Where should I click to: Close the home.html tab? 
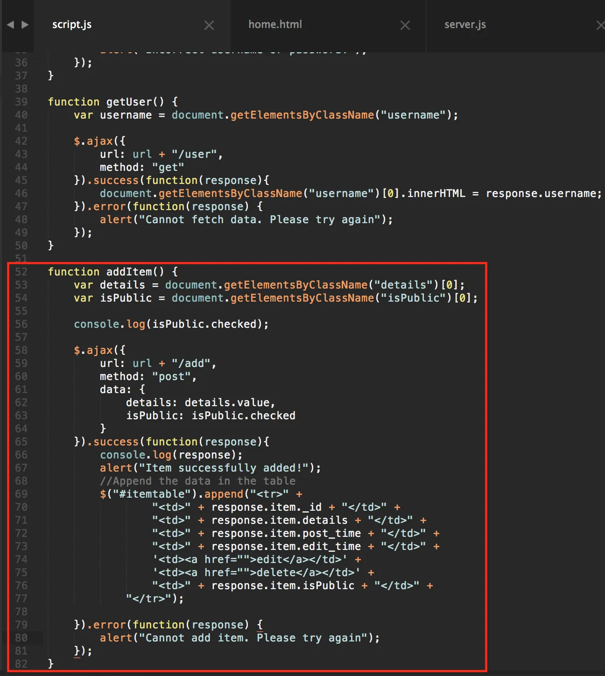pyautogui.click(x=405, y=25)
